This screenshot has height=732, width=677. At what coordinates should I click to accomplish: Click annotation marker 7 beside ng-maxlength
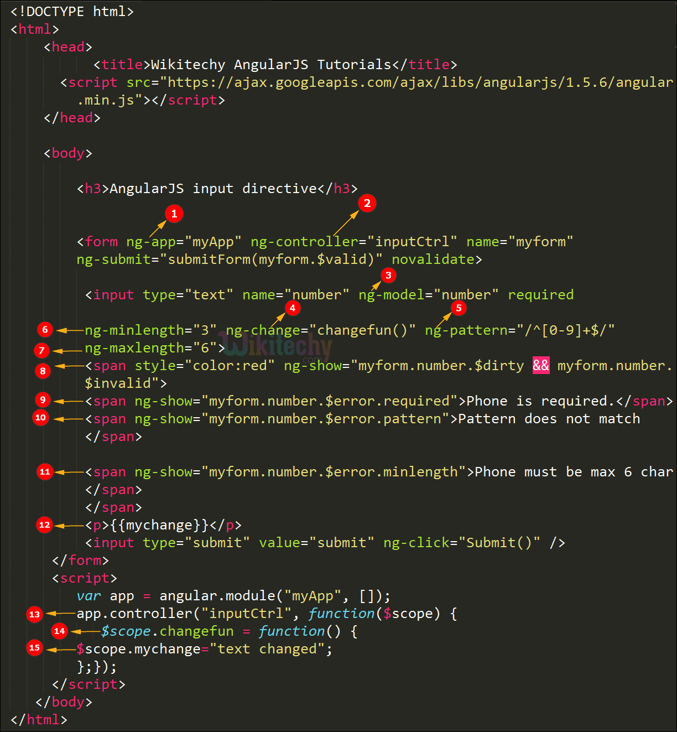pyautogui.click(x=41, y=350)
